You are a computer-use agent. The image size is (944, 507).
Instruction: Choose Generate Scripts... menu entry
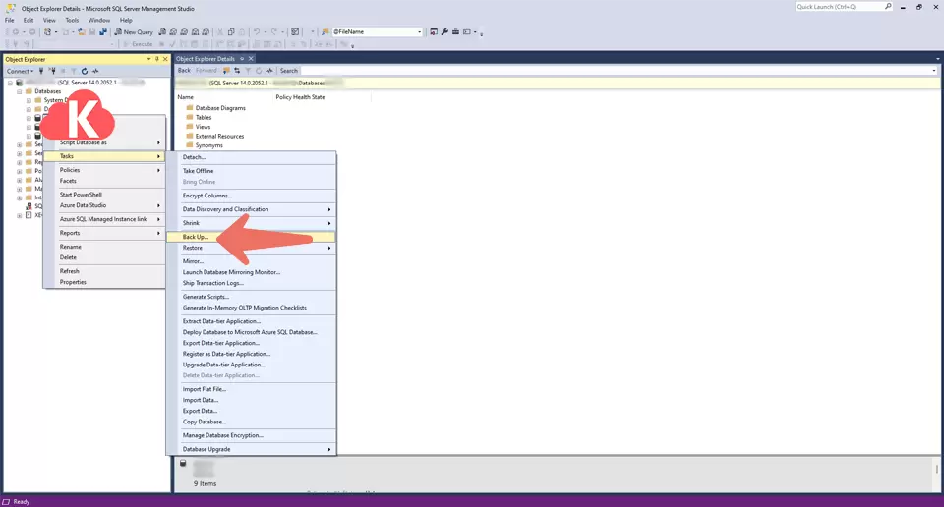206,297
